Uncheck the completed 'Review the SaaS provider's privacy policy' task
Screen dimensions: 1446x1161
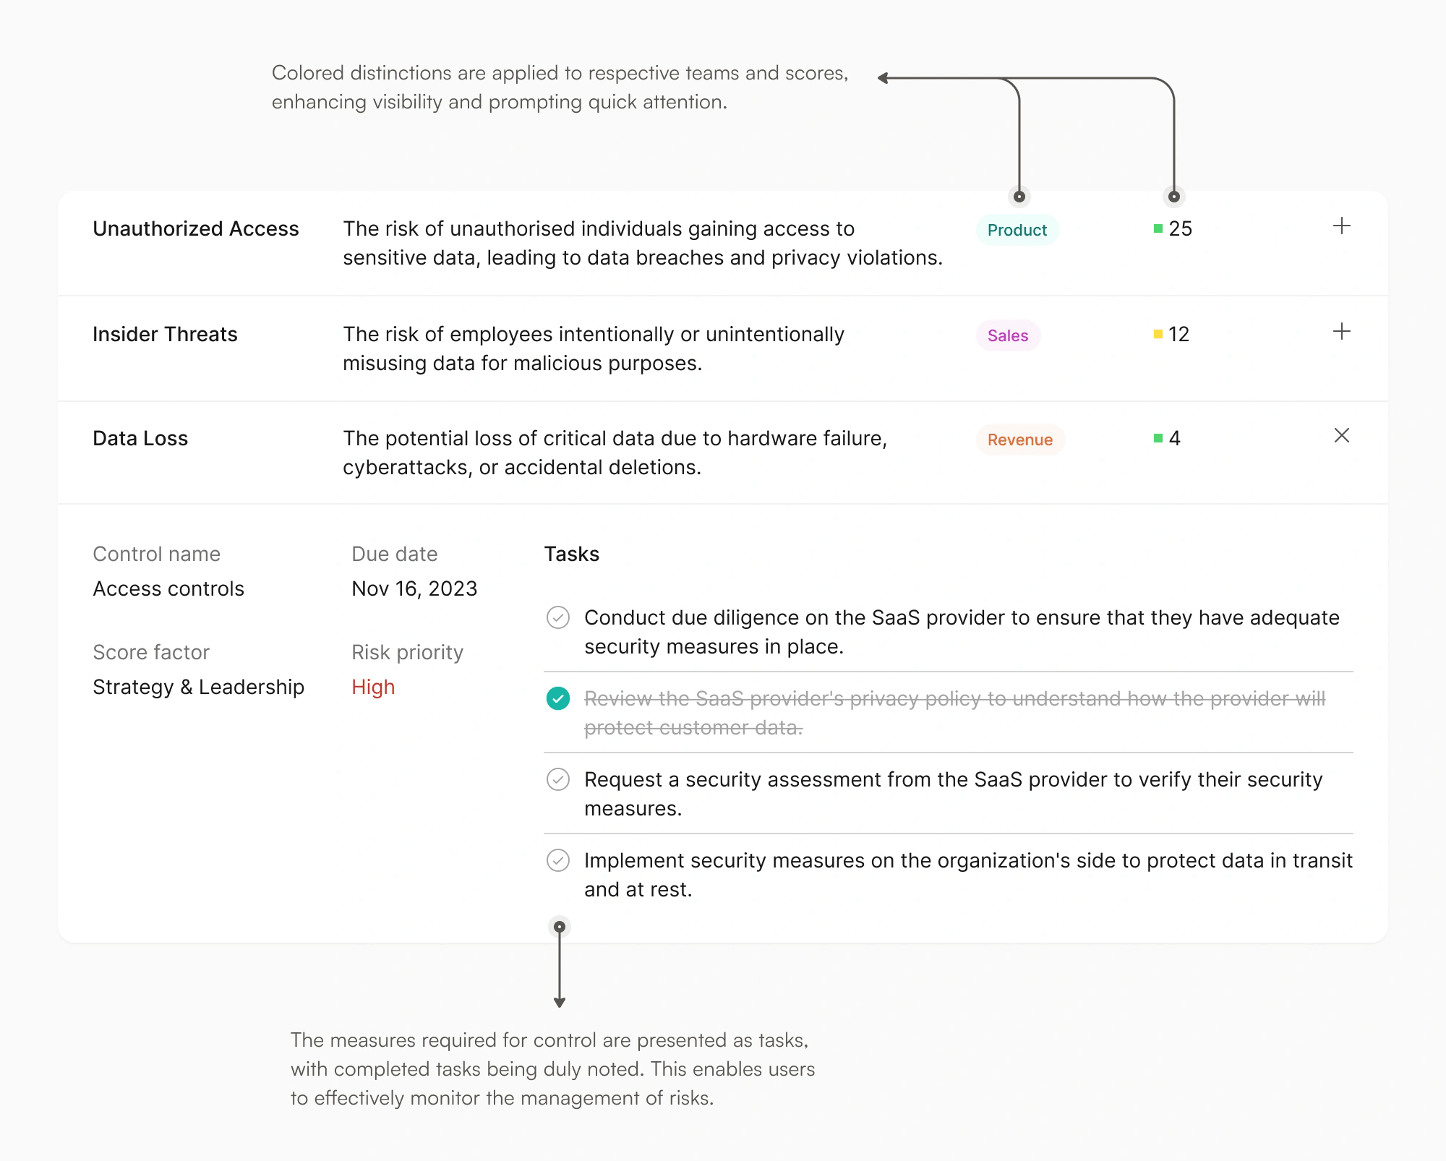558,698
